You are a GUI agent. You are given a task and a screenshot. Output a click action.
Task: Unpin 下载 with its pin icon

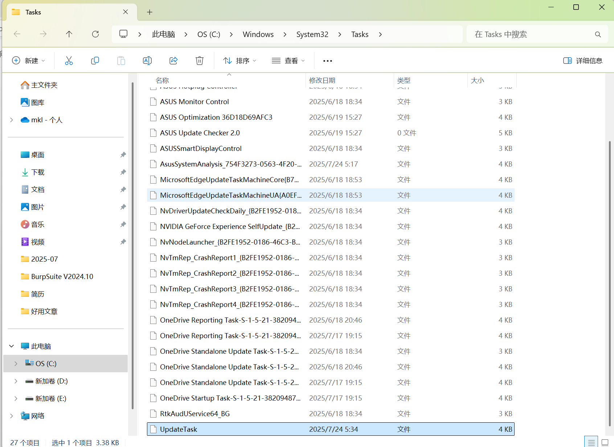[123, 172]
